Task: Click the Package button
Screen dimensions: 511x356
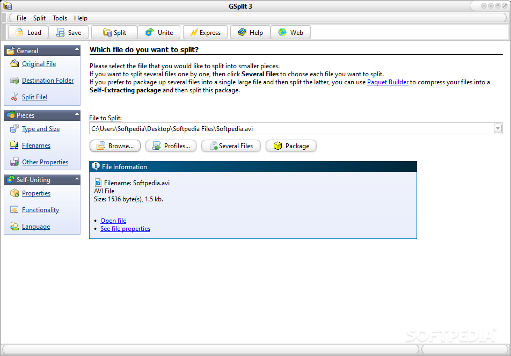Action: tap(291, 146)
